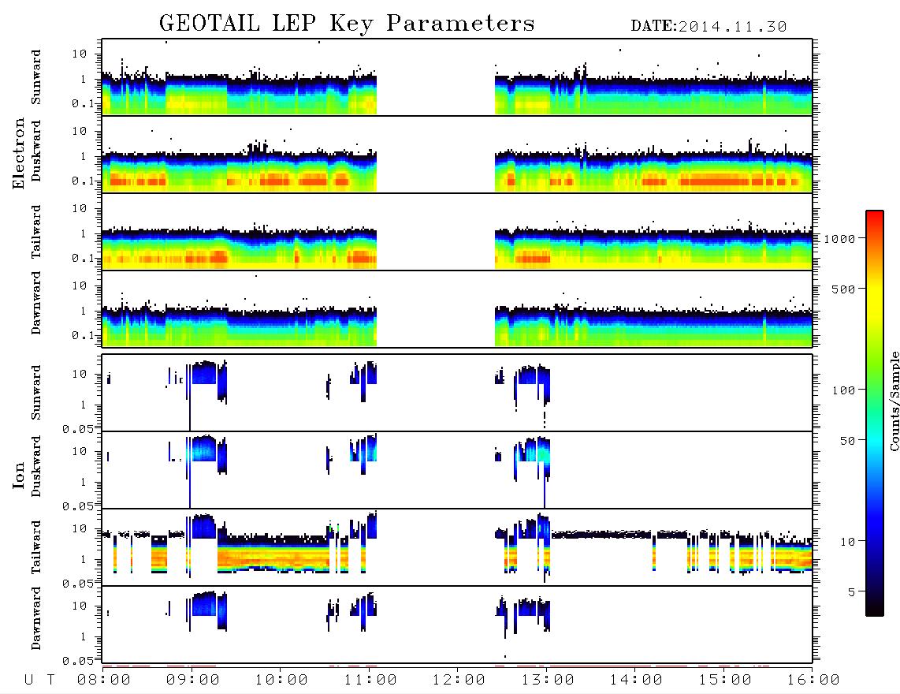
Task: Click the "0.05" tick of Ion Dawnward panel
Action: pyautogui.click(x=78, y=661)
